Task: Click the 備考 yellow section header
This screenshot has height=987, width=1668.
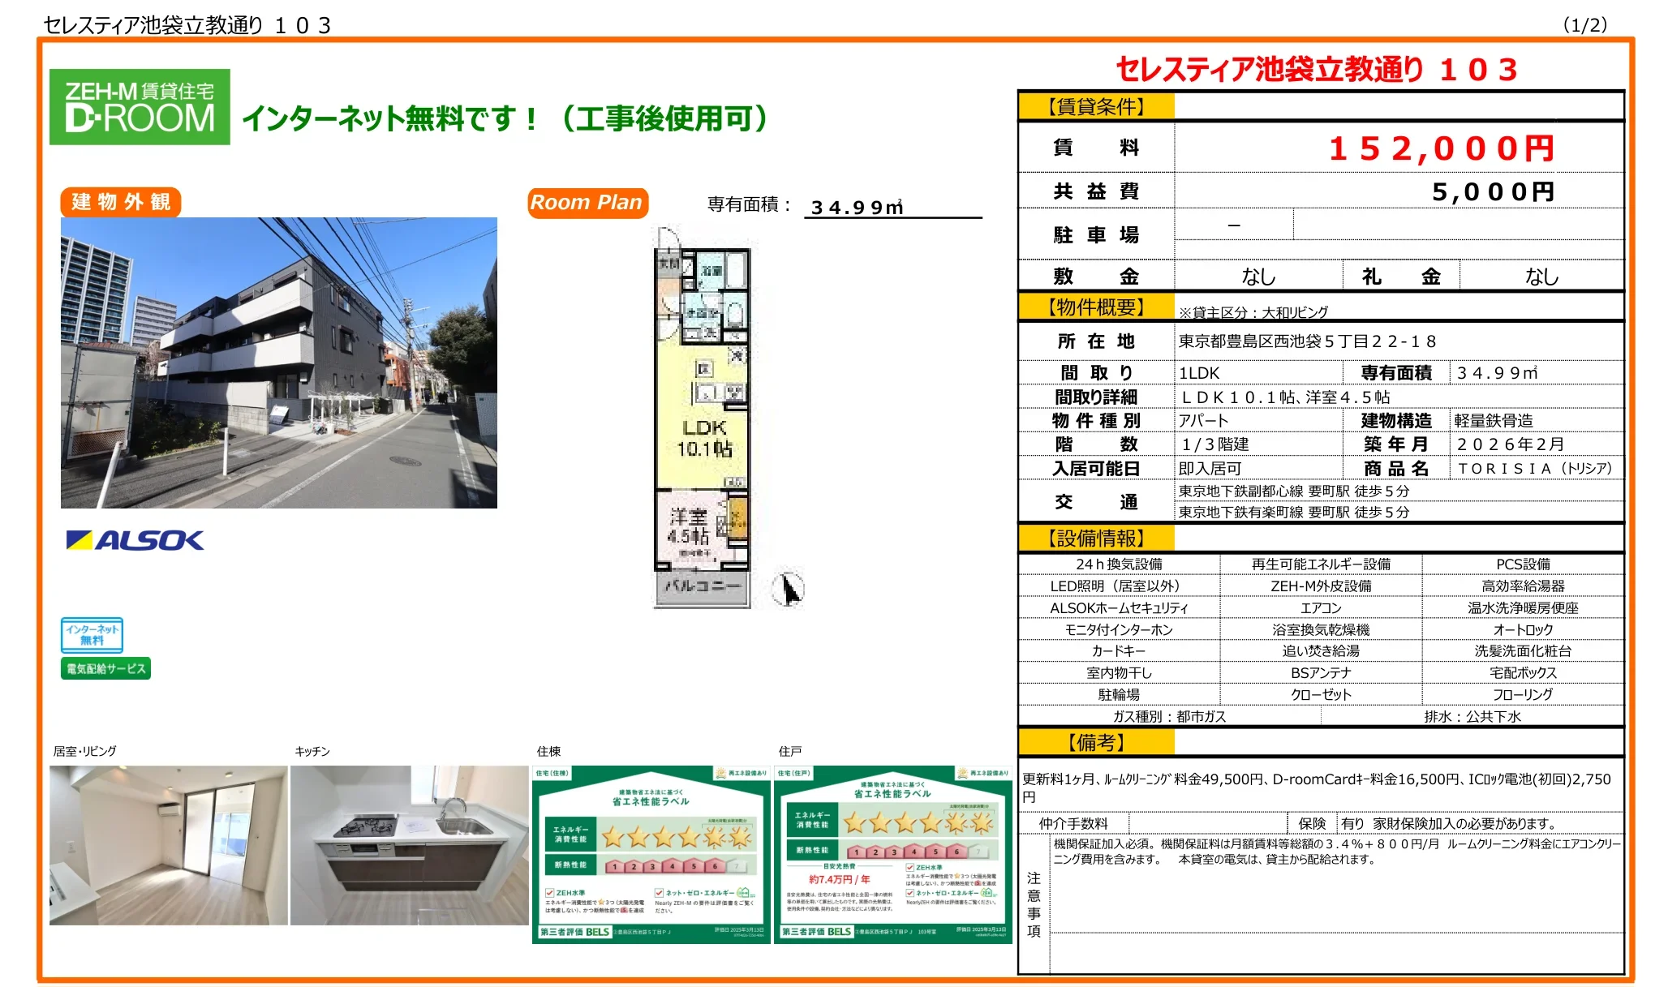Action: (x=1095, y=742)
